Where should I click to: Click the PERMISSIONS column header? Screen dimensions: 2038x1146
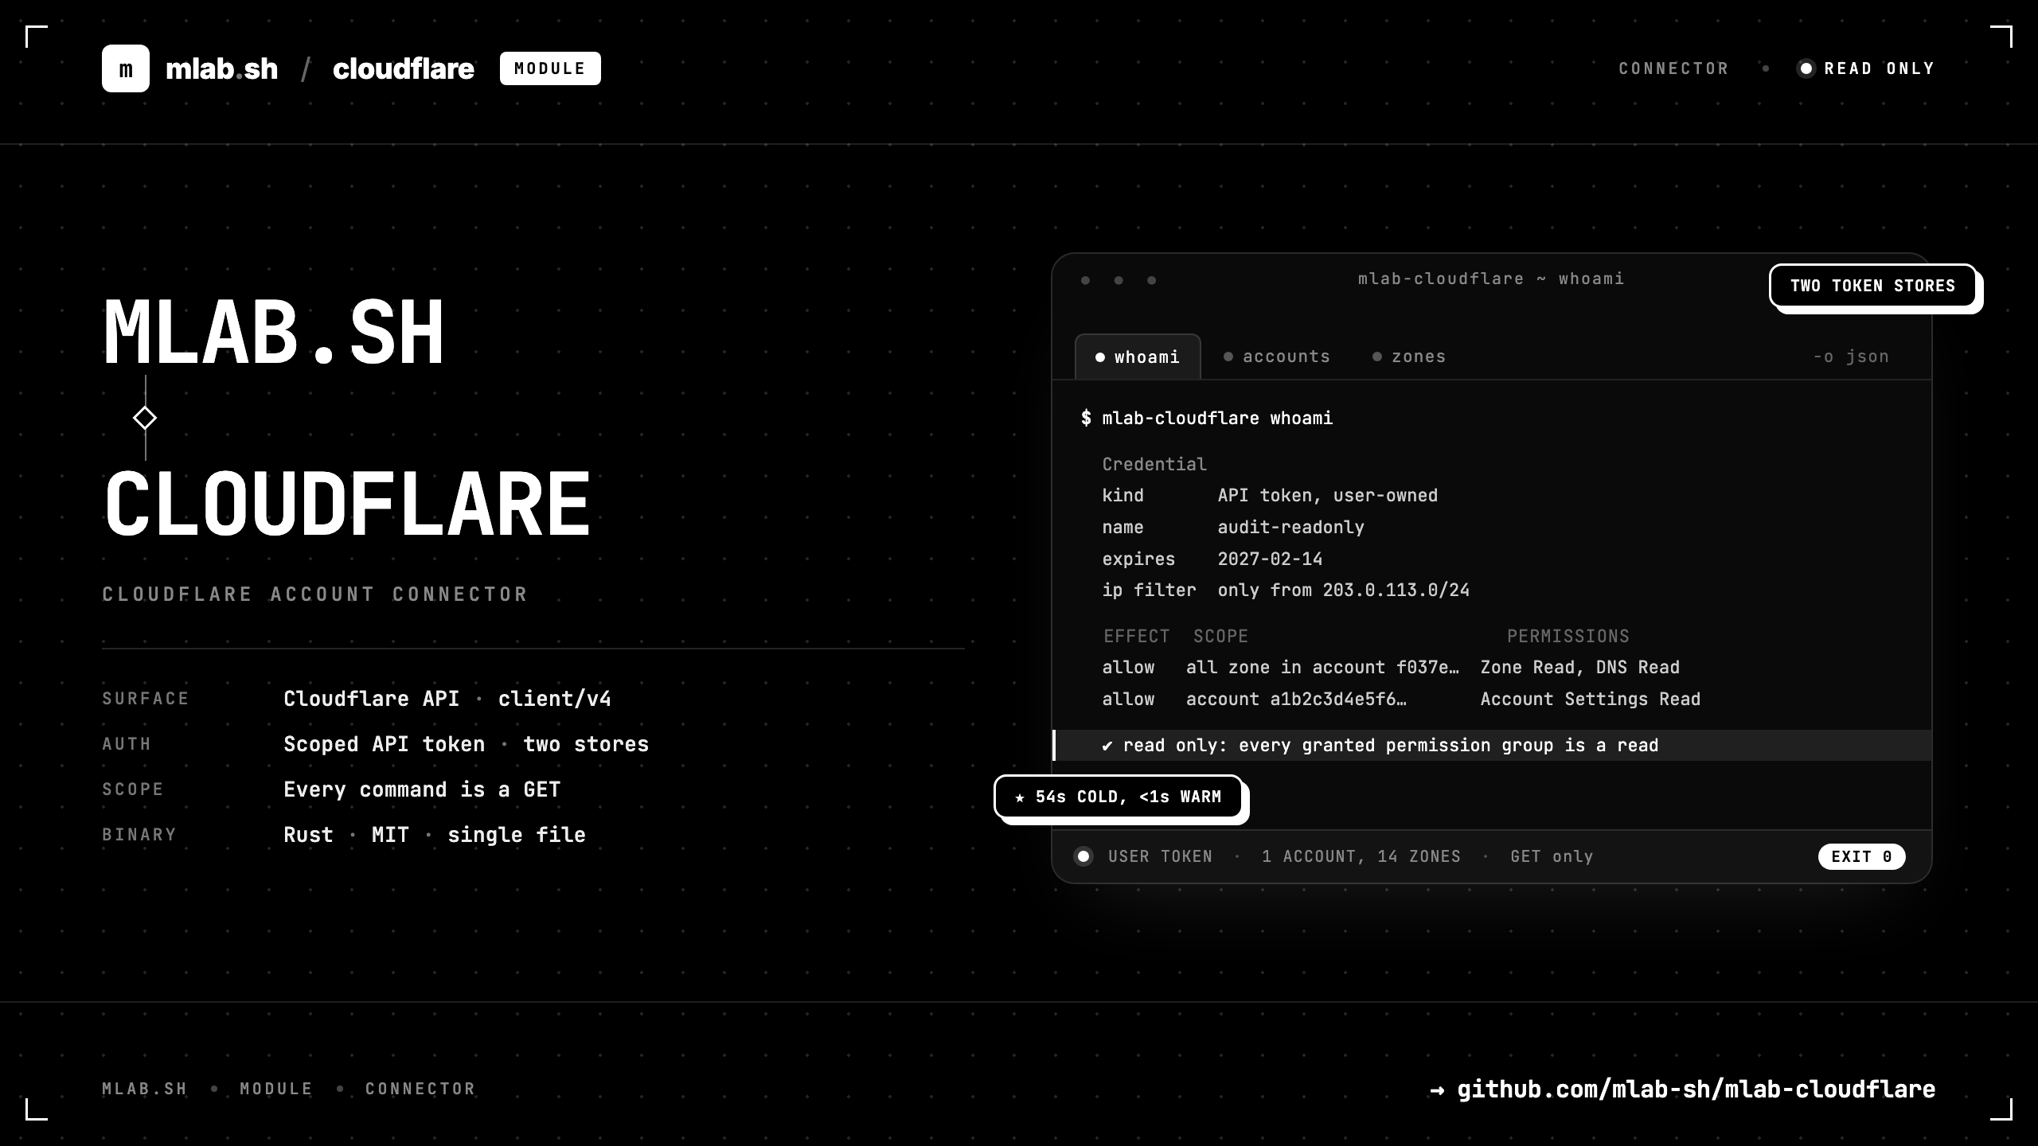coord(1568,636)
